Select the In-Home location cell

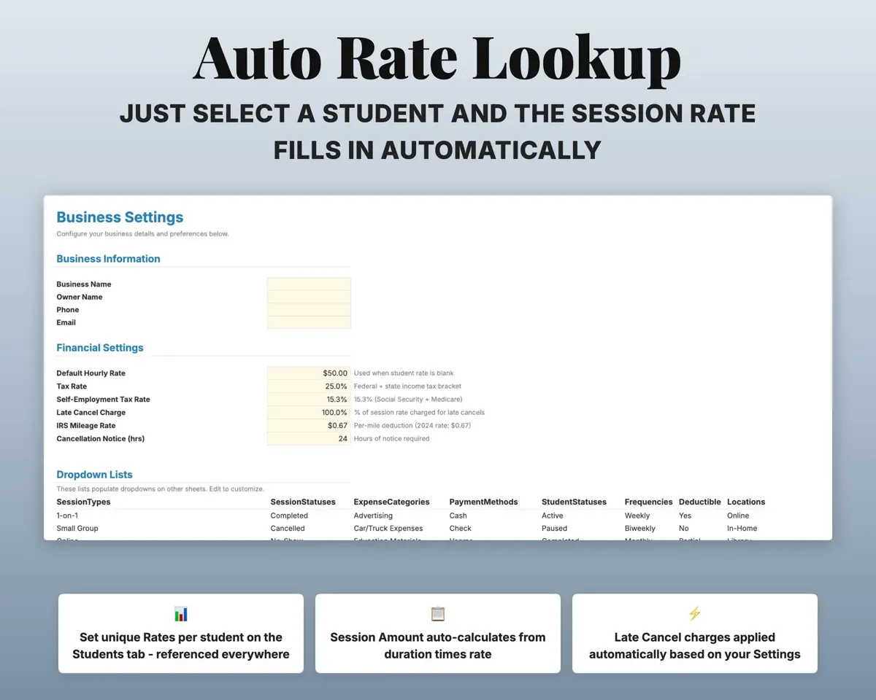coord(742,528)
